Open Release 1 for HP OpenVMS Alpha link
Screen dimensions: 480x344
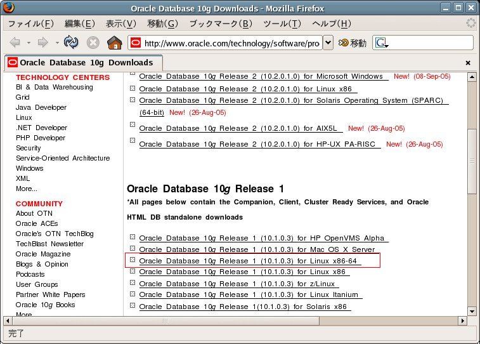pyautogui.click(x=264, y=238)
